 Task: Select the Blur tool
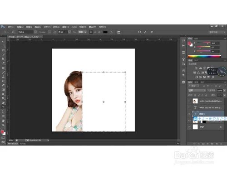tap(3, 94)
